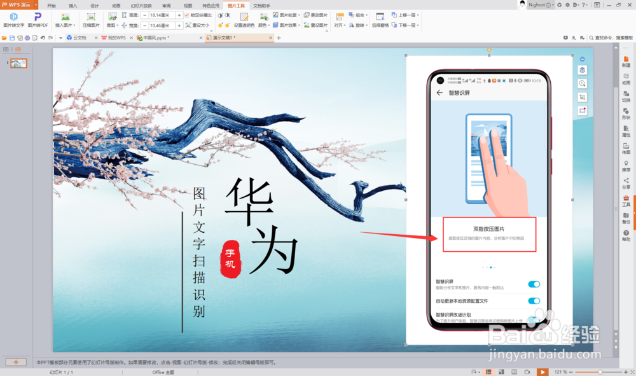Click the blue collapse icon above the quick tools
Image resolution: width=636 pixels, height=376 pixels.
click(582, 59)
